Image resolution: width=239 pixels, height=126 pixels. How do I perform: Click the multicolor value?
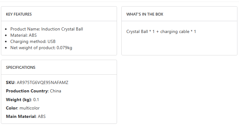tap(29, 108)
